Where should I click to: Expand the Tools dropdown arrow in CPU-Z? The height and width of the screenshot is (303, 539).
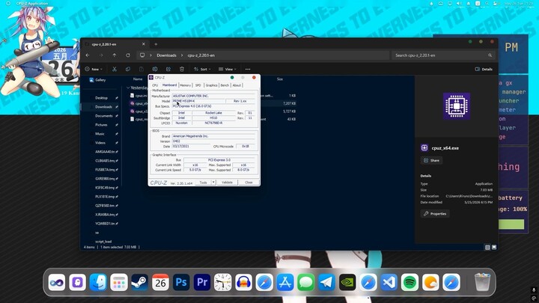(x=213, y=183)
